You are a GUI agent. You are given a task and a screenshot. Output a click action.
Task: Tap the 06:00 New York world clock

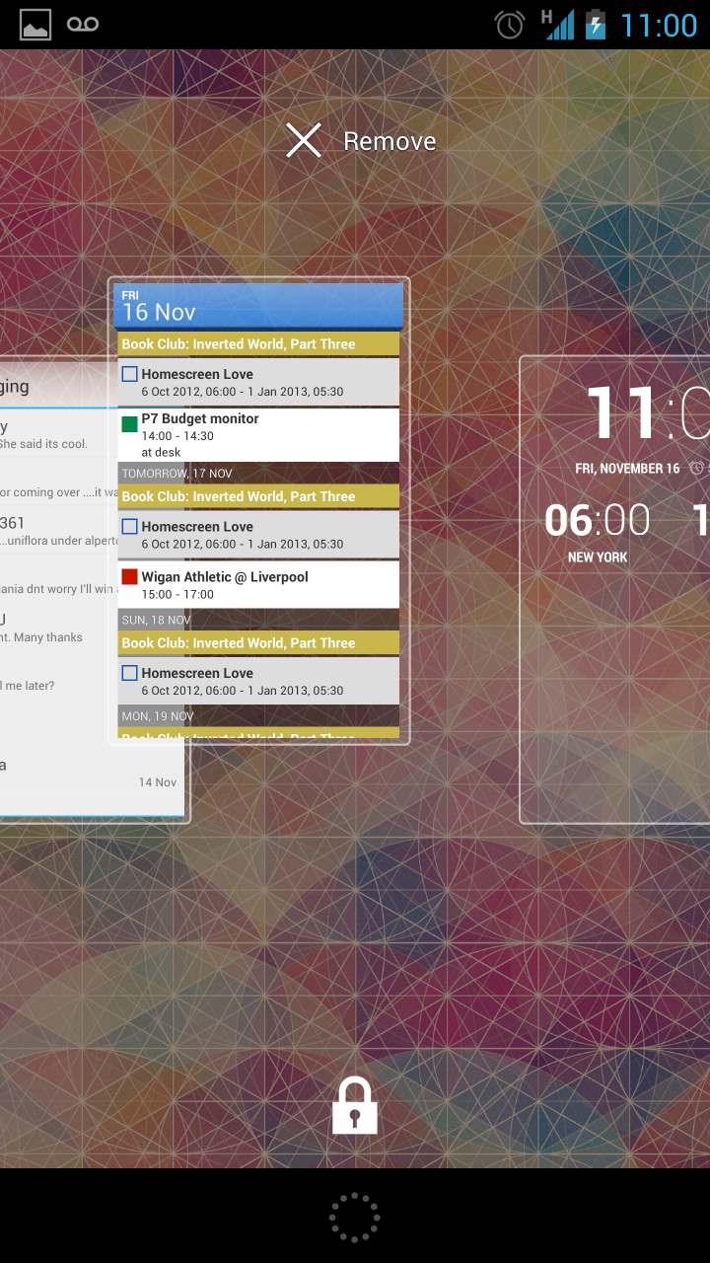598,520
